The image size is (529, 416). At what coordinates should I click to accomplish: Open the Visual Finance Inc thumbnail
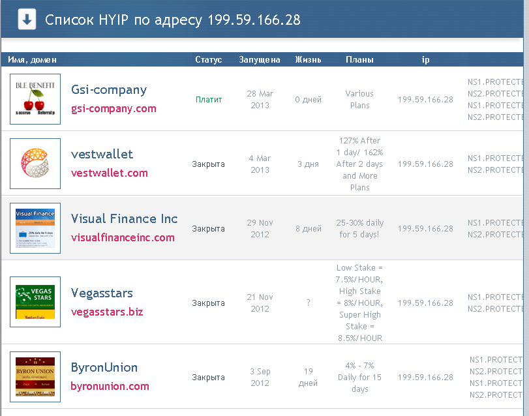tap(35, 228)
